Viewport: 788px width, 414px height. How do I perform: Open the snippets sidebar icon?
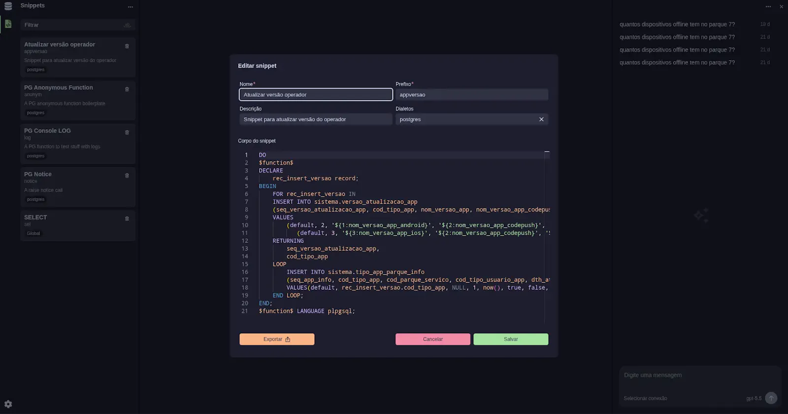point(8,24)
